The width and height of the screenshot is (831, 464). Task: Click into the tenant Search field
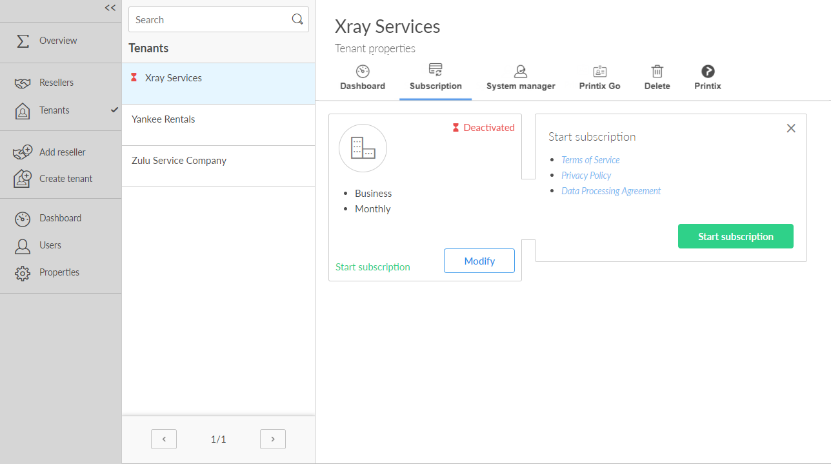click(210, 20)
